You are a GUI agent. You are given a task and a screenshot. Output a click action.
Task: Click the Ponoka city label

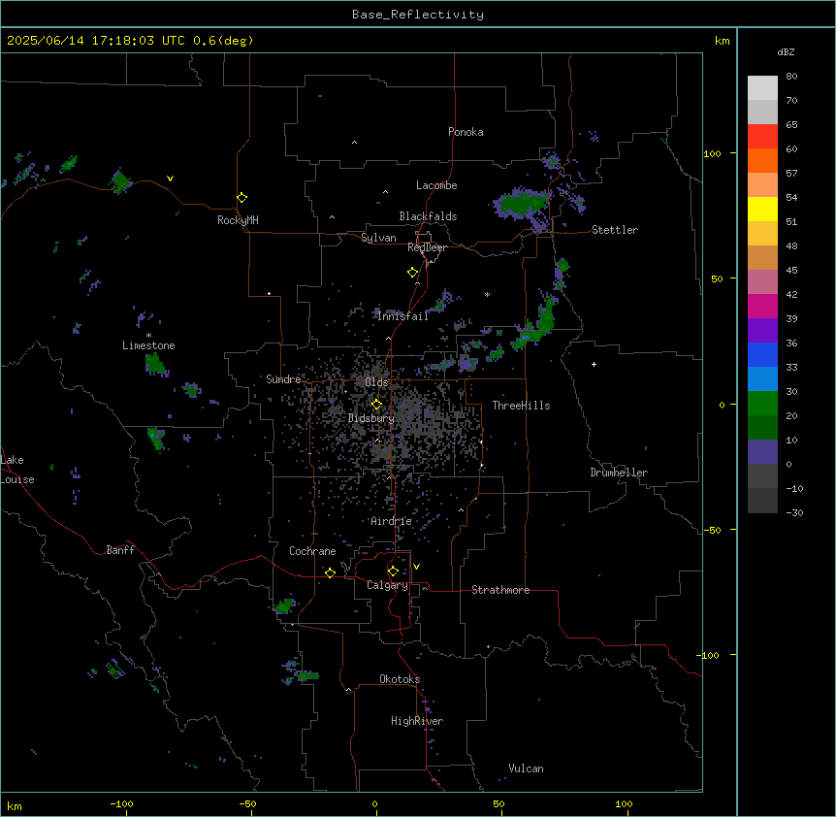(466, 132)
